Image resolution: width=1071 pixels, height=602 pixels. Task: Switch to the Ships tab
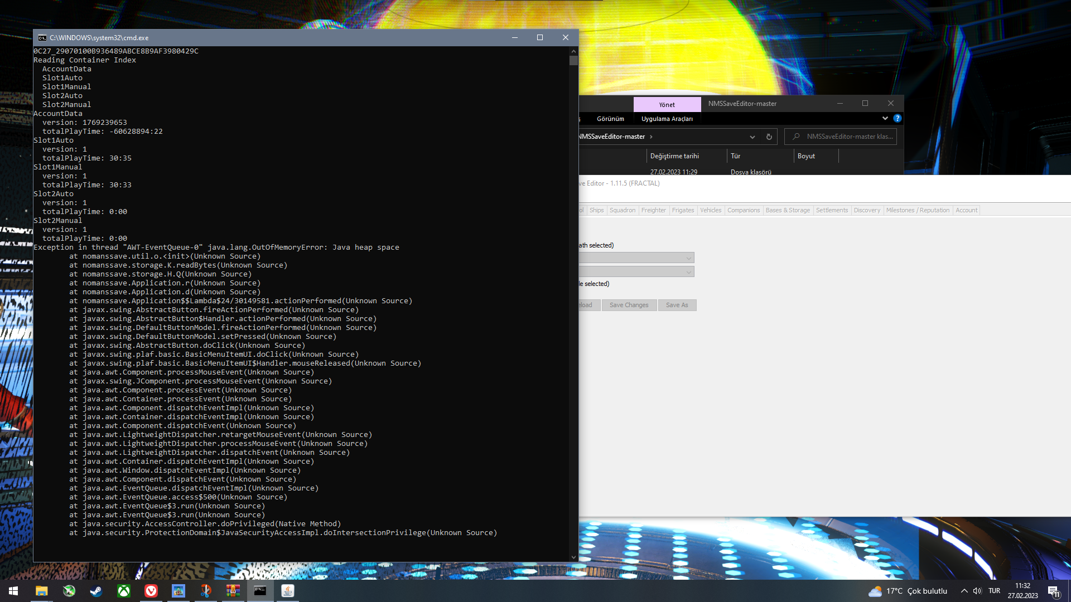click(x=596, y=210)
